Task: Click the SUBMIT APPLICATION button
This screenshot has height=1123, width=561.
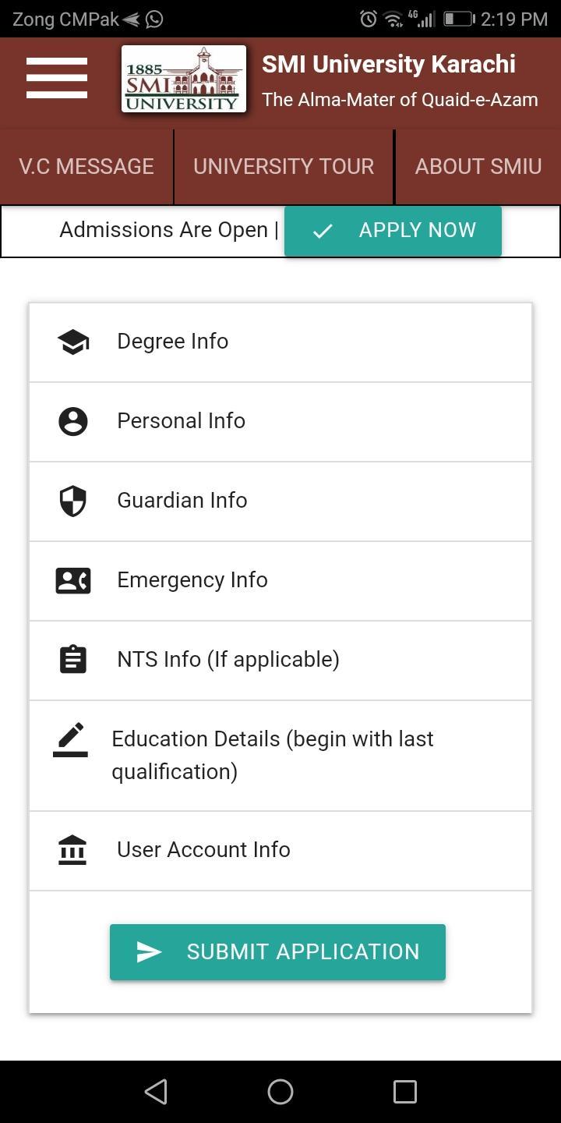Action: point(277,952)
